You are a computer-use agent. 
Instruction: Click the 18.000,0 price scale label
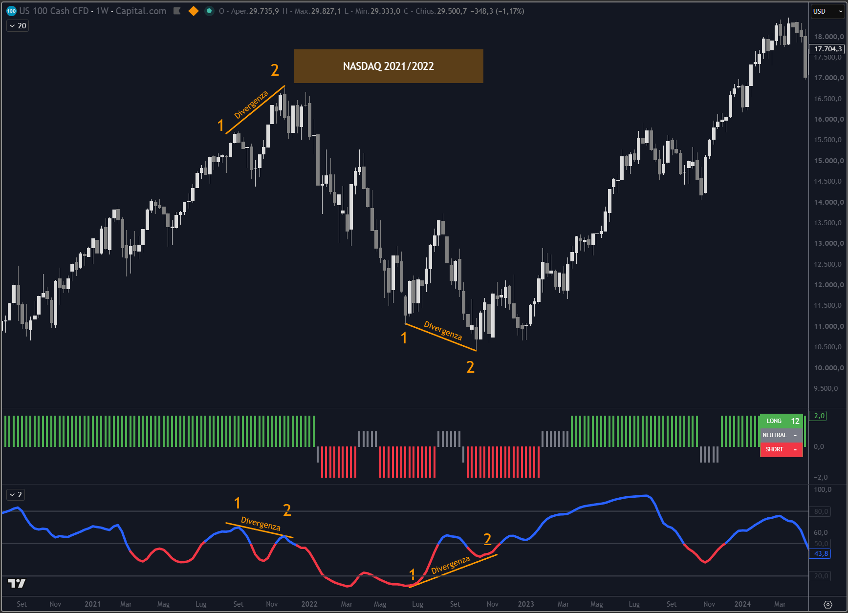pos(828,37)
